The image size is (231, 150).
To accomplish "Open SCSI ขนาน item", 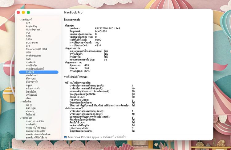I will (x=32, y=43).
